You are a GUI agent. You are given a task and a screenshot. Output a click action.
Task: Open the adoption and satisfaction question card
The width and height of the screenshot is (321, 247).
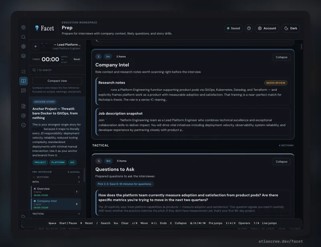pos(193,203)
